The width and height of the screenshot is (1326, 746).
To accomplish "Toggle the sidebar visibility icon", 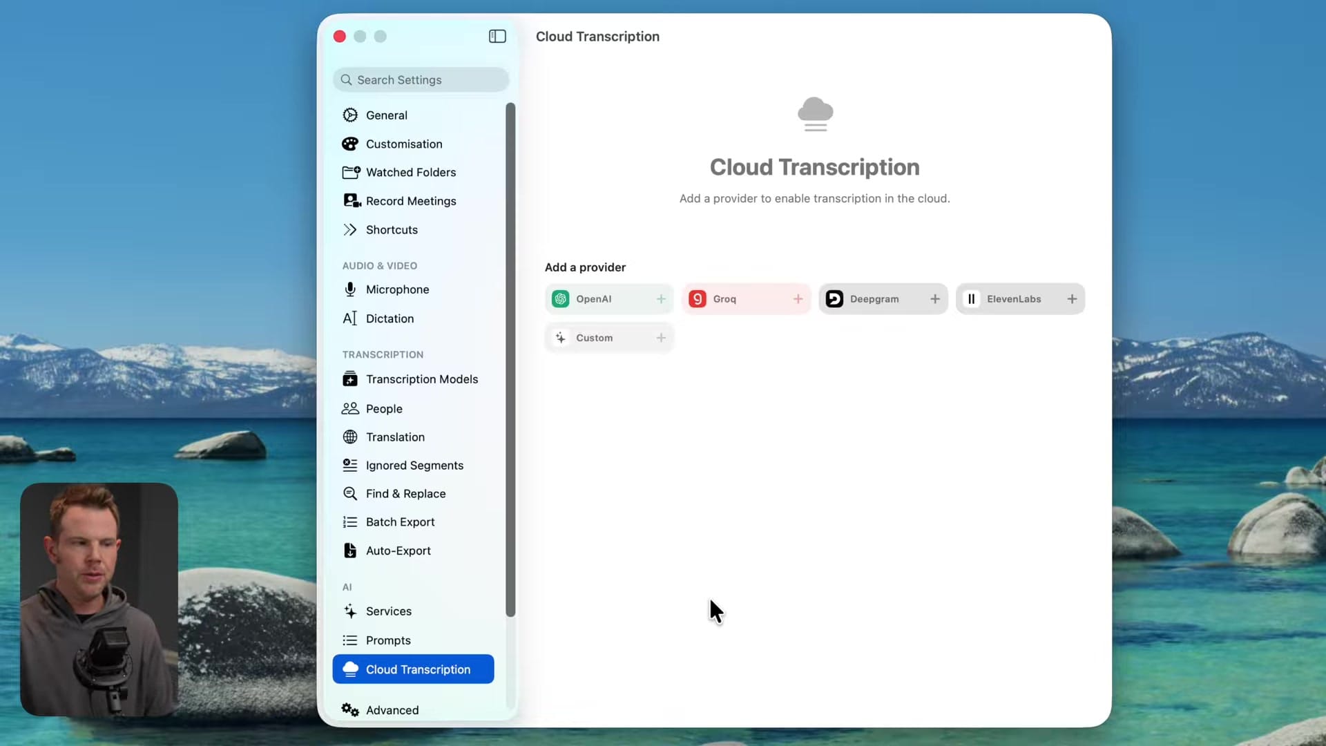I will point(497,37).
